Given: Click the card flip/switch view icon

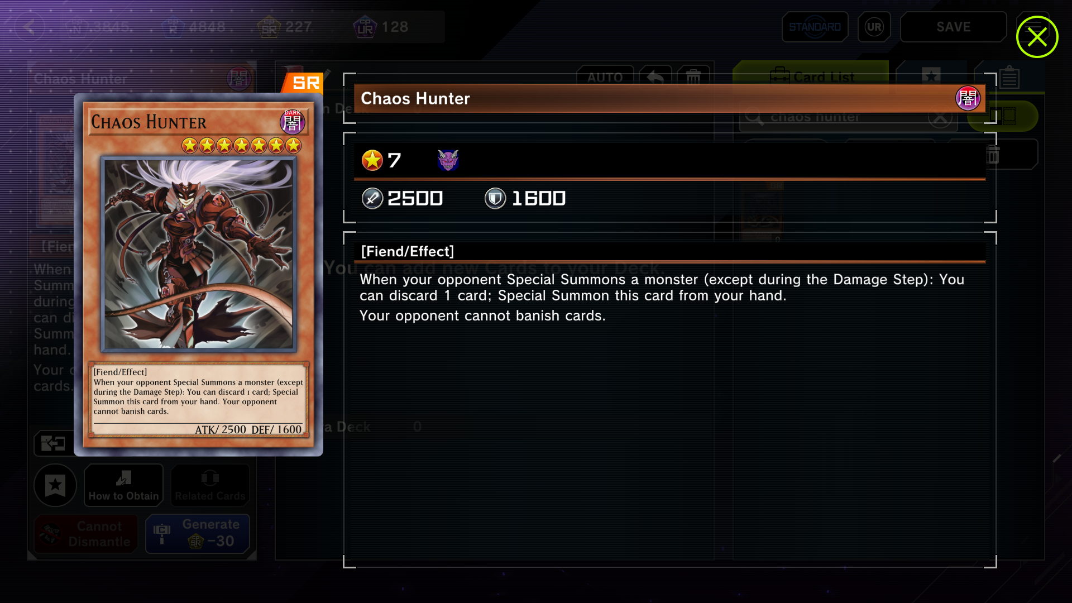Looking at the screenshot, I should (x=53, y=443).
